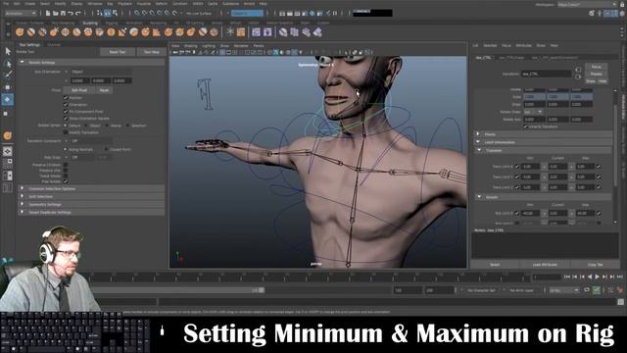Toggle the green auto keyframe icon

pyautogui.click(x=597, y=290)
